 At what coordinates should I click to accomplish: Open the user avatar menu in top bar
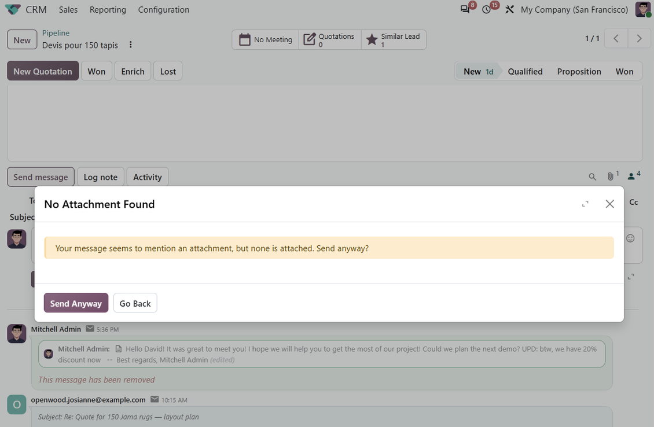click(643, 9)
